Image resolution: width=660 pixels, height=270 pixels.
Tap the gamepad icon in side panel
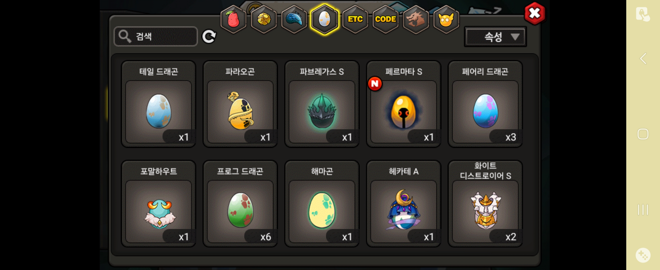point(643,255)
